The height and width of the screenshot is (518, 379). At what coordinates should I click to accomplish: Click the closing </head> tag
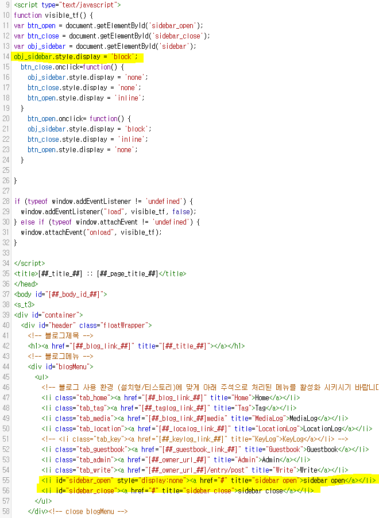pos(26,284)
